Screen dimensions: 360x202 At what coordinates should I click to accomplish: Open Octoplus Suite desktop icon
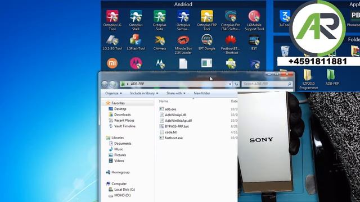point(160,20)
